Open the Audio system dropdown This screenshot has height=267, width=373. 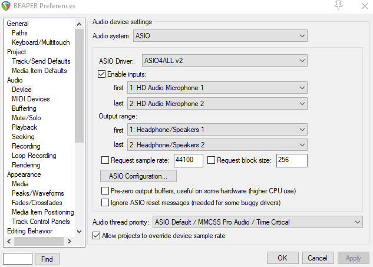pos(220,36)
